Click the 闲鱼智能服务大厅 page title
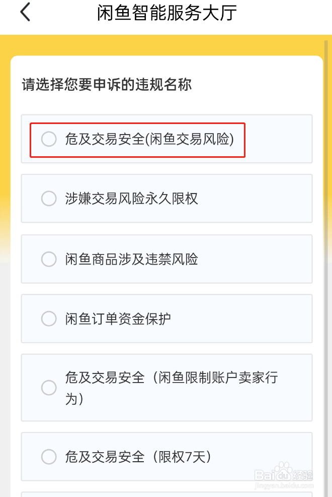This screenshot has height=497, width=332. click(167, 13)
